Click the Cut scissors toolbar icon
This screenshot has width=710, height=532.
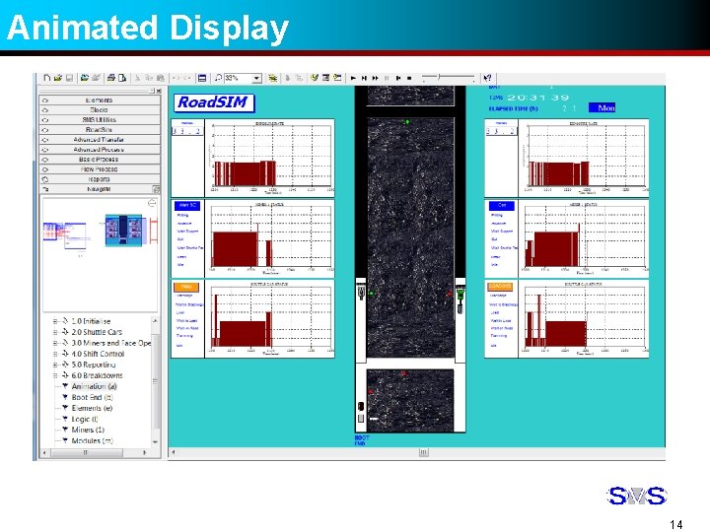click(x=138, y=78)
